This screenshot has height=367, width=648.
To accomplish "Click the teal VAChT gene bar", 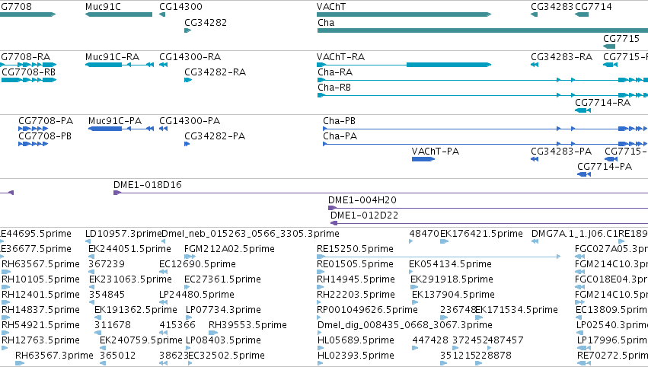I will click(x=404, y=14).
